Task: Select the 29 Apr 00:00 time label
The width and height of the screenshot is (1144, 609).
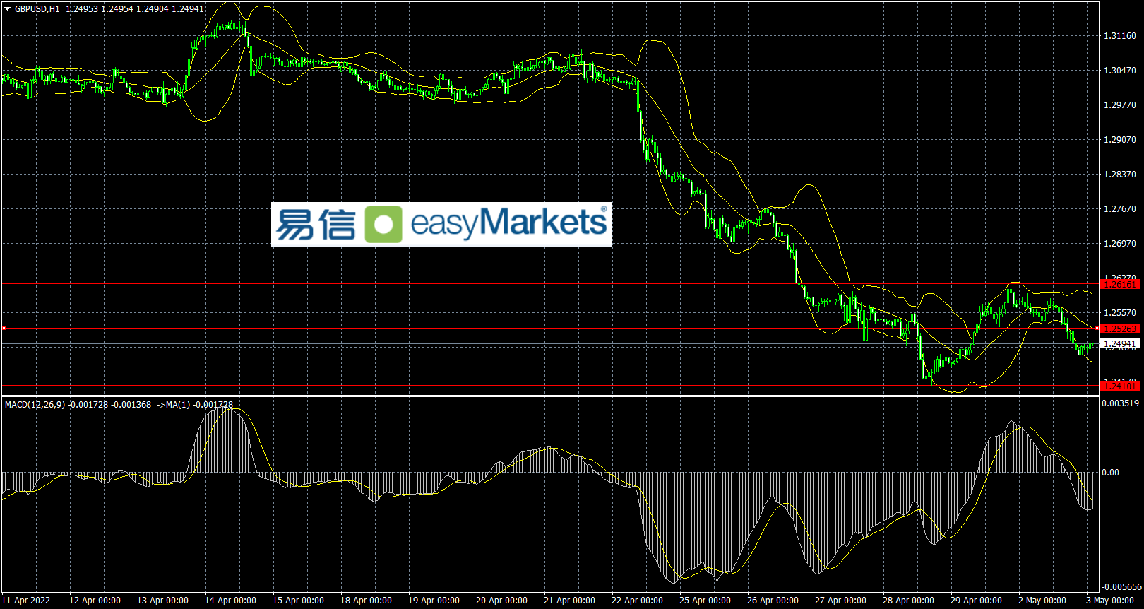Action: (x=976, y=601)
